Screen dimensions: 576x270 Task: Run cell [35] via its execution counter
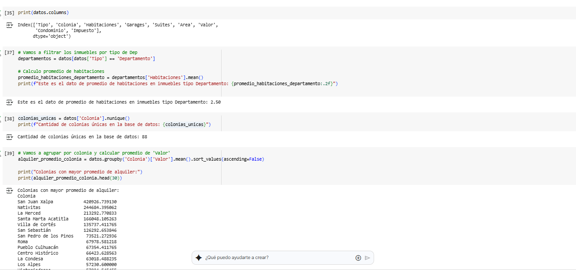(x=10, y=13)
